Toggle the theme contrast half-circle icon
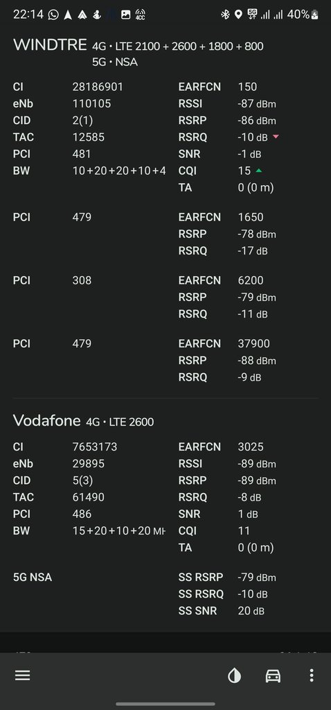The width and height of the screenshot is (331, 710). coord(234,675)
